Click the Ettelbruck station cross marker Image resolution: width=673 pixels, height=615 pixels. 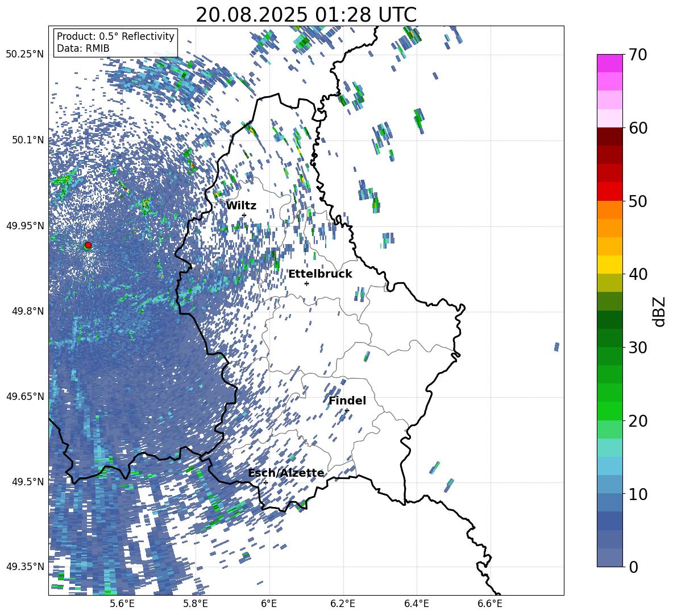click(x=306, y=283)
